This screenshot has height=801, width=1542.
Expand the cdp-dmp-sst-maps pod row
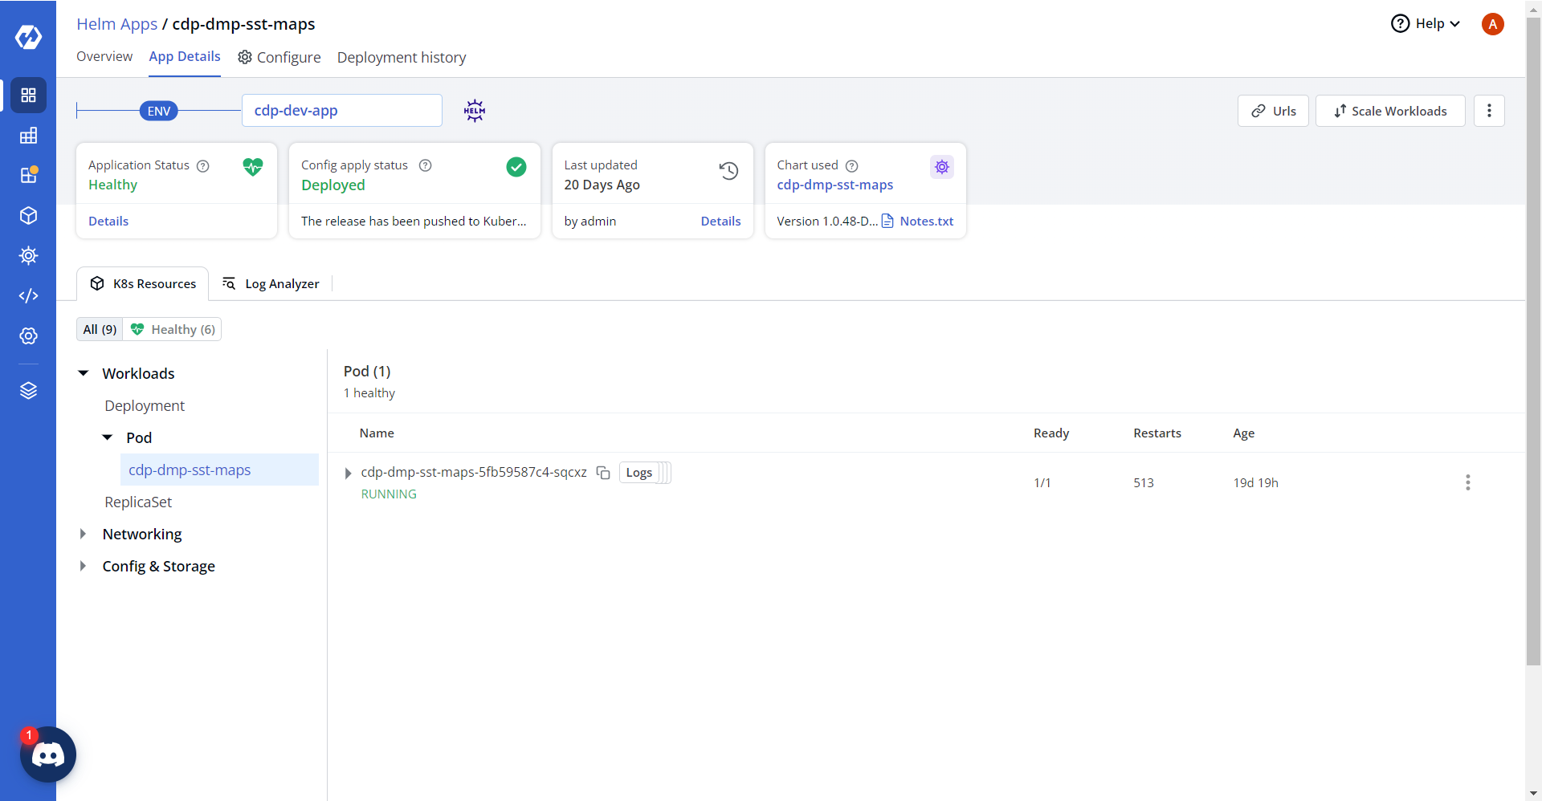348,474
